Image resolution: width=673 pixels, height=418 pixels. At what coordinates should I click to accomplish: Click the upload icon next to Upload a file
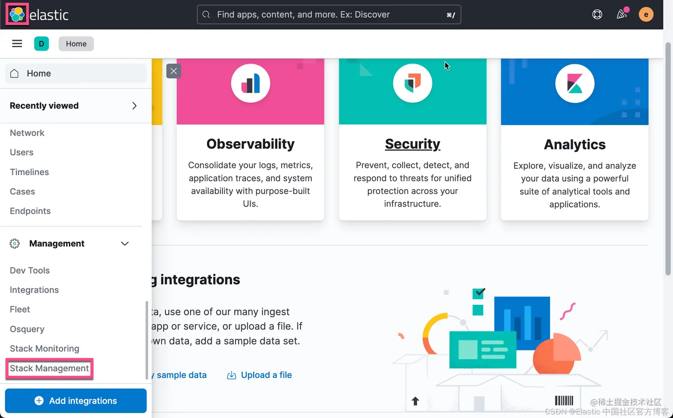231,375
